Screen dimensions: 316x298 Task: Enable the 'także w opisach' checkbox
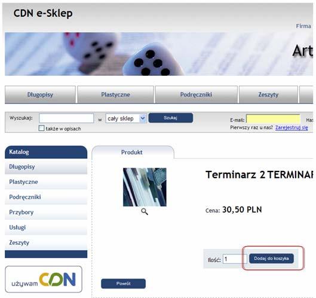tap(41, 128)
